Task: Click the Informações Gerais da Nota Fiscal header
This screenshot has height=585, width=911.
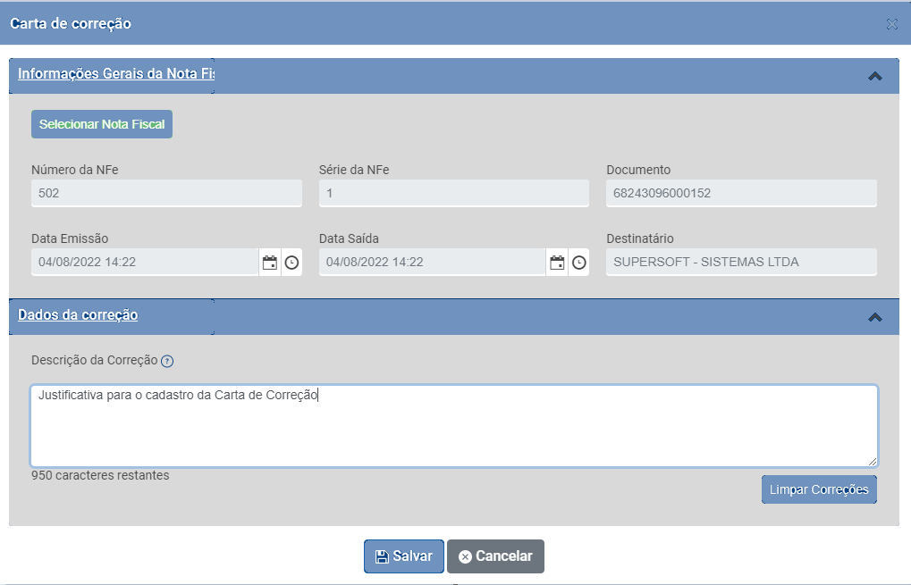Action: coord(116,74)
